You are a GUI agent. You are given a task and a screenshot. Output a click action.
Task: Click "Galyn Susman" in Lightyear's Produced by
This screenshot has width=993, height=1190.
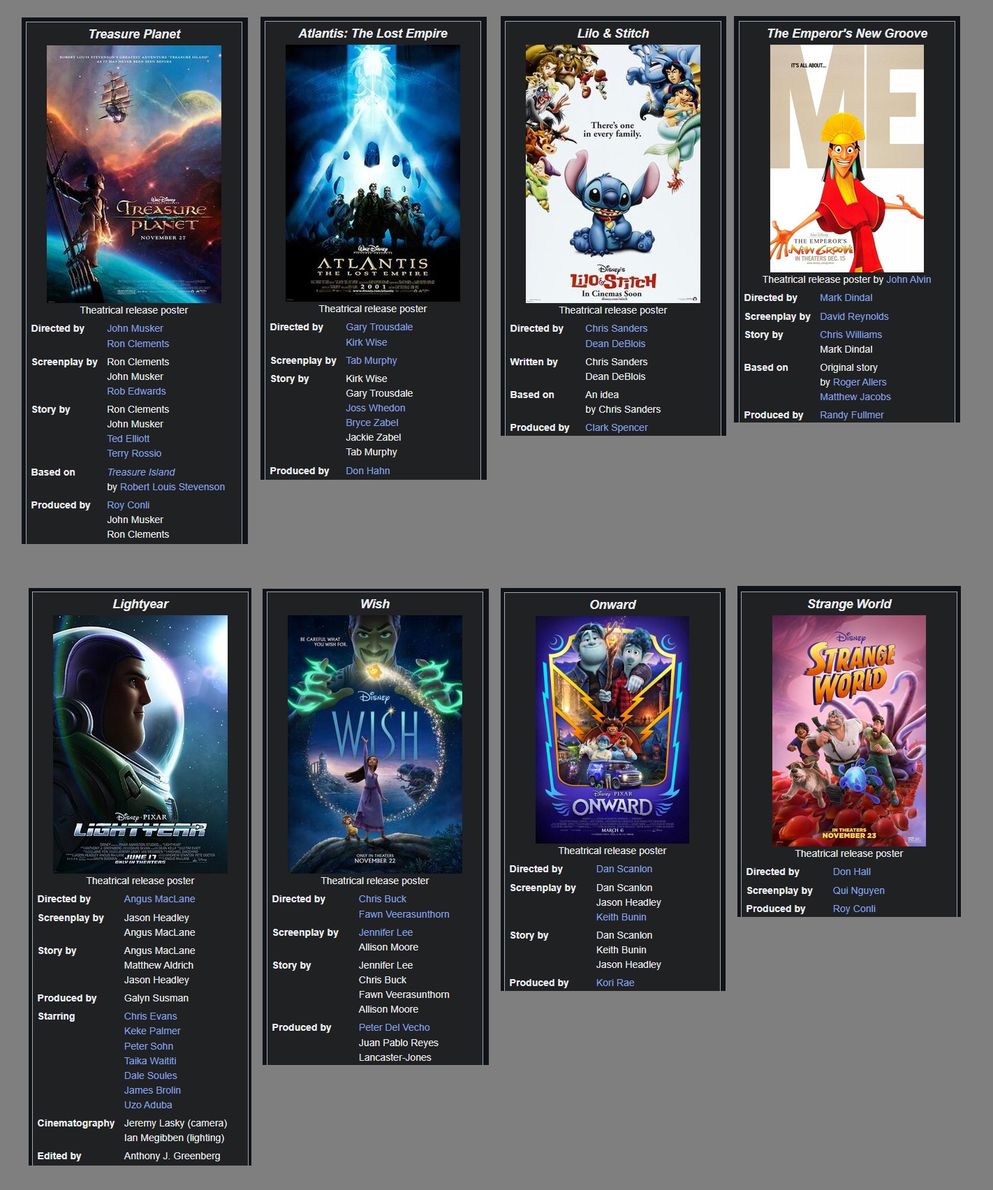(x=156, y=998)
